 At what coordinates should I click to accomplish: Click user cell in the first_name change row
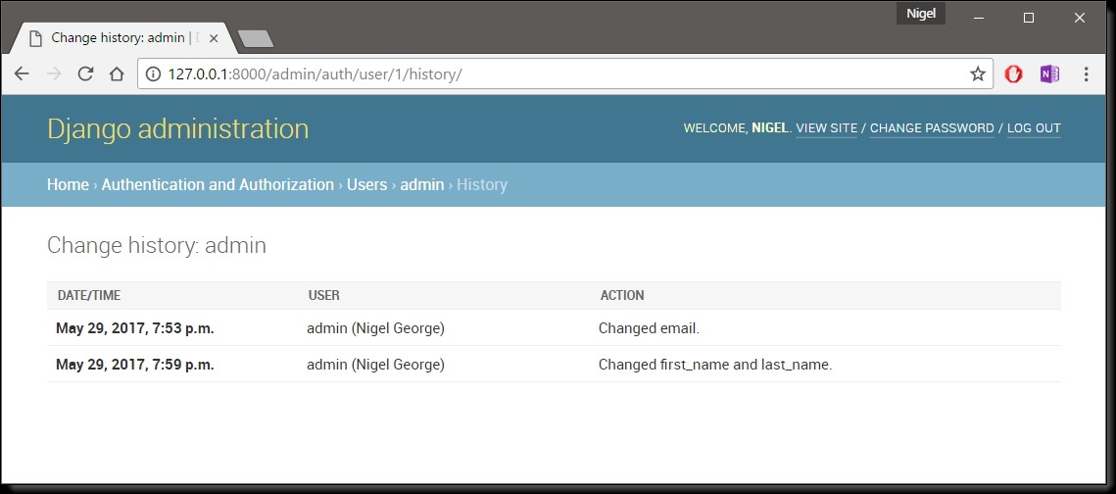click(x=376, y=365)
